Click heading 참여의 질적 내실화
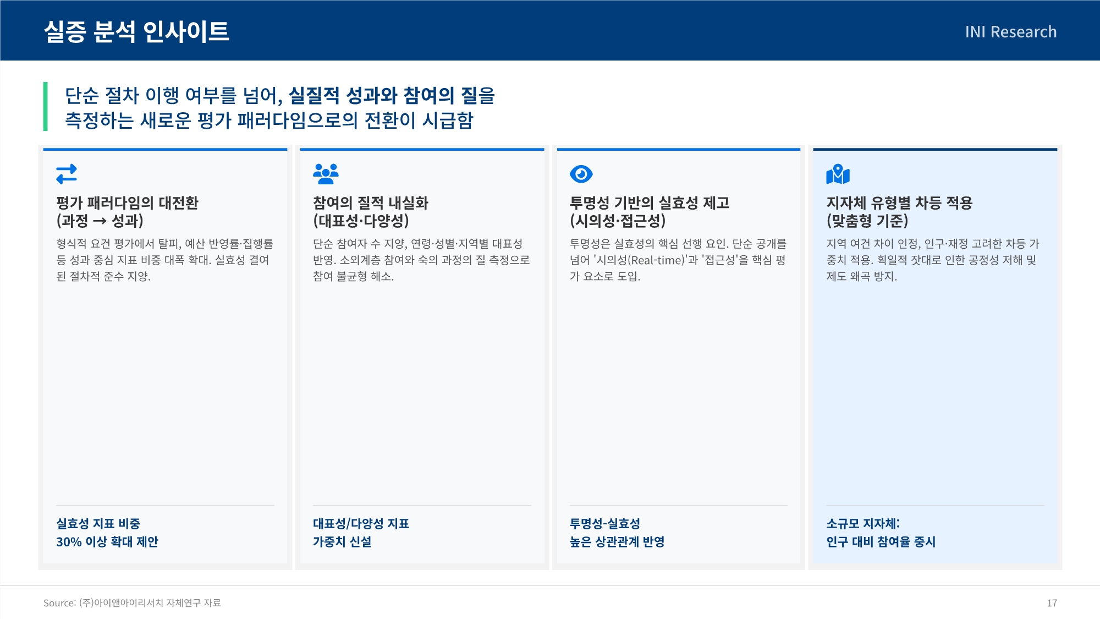Image resolution: width=1100 pixels, height=619 pixels. coord(370,203)
